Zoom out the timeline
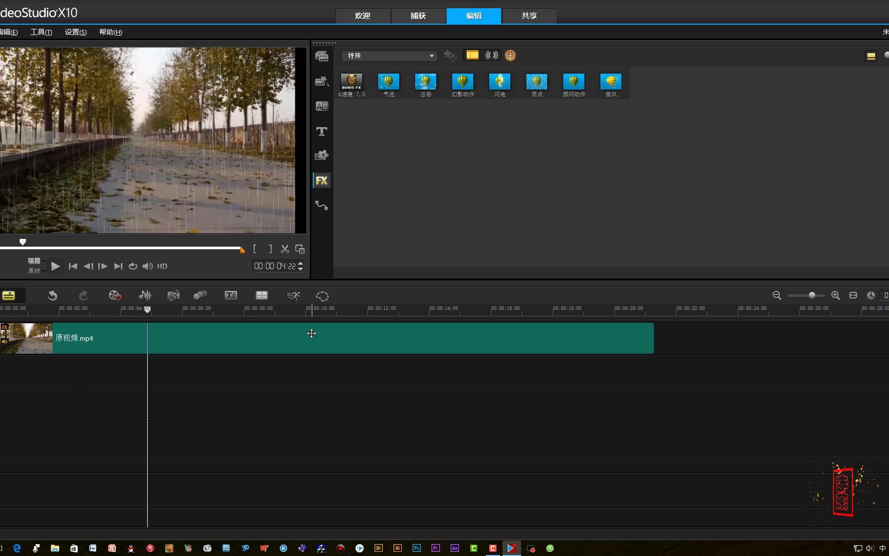Viewport: 889px width, 556px height. [x=777, y=296]
